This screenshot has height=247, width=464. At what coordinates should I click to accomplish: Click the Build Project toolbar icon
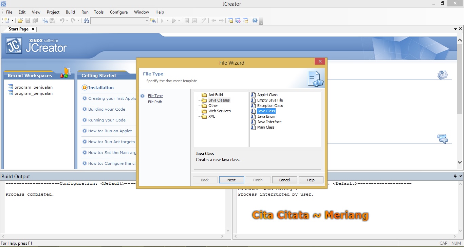187,21
